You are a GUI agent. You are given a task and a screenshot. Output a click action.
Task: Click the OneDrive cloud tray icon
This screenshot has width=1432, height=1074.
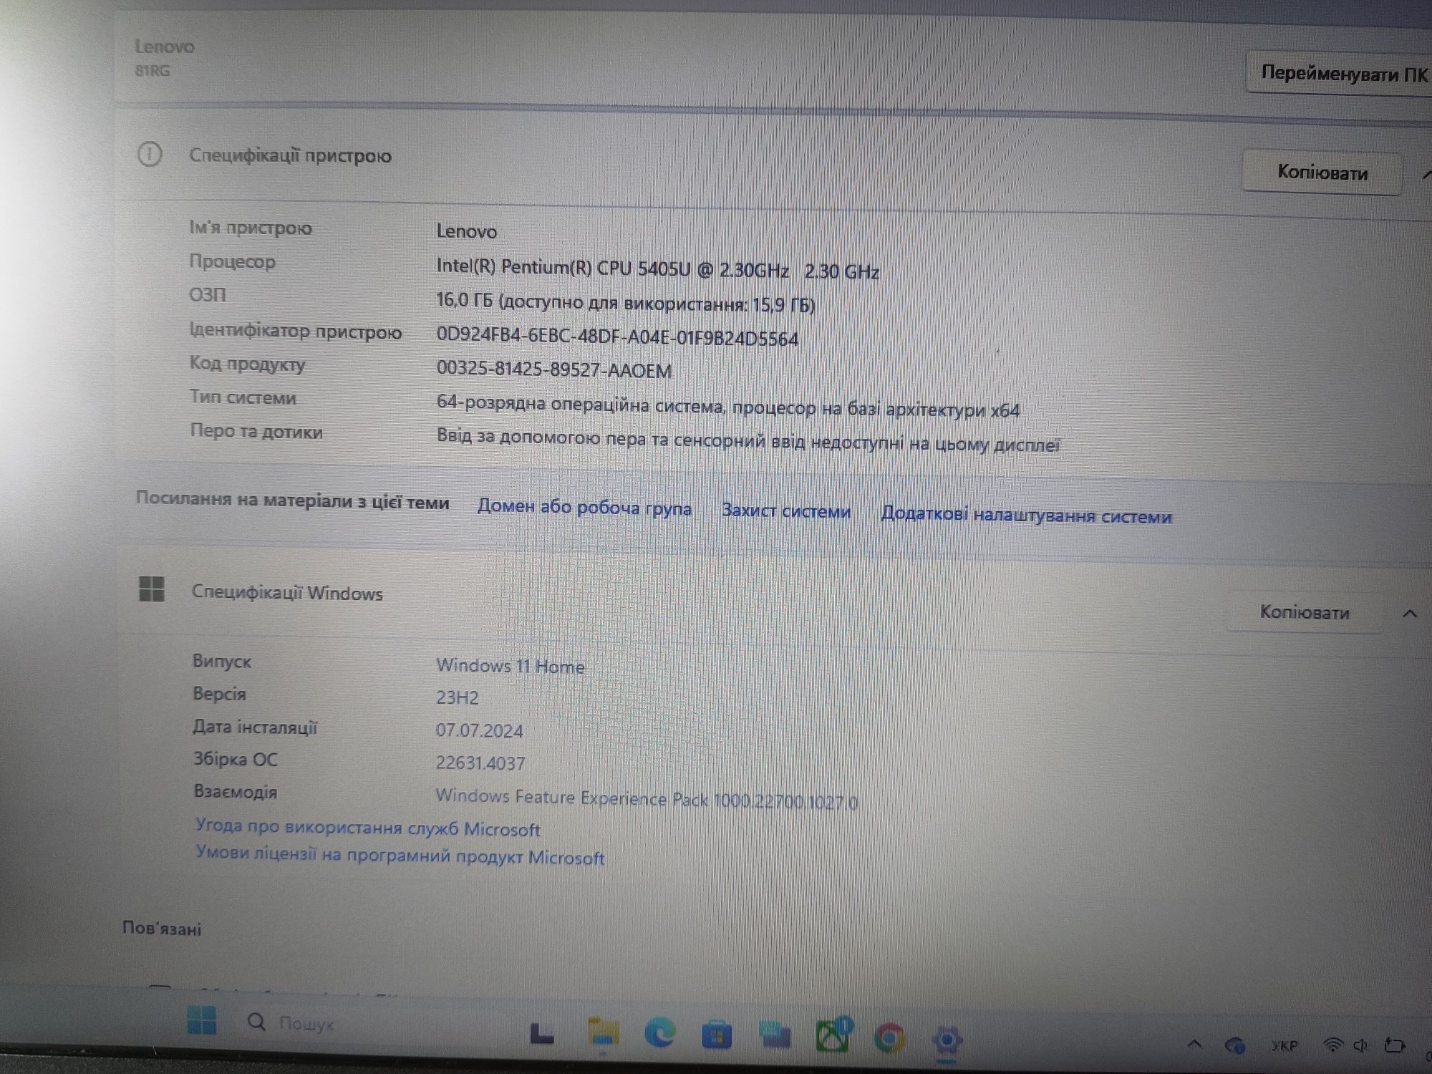(1235, 1046)
